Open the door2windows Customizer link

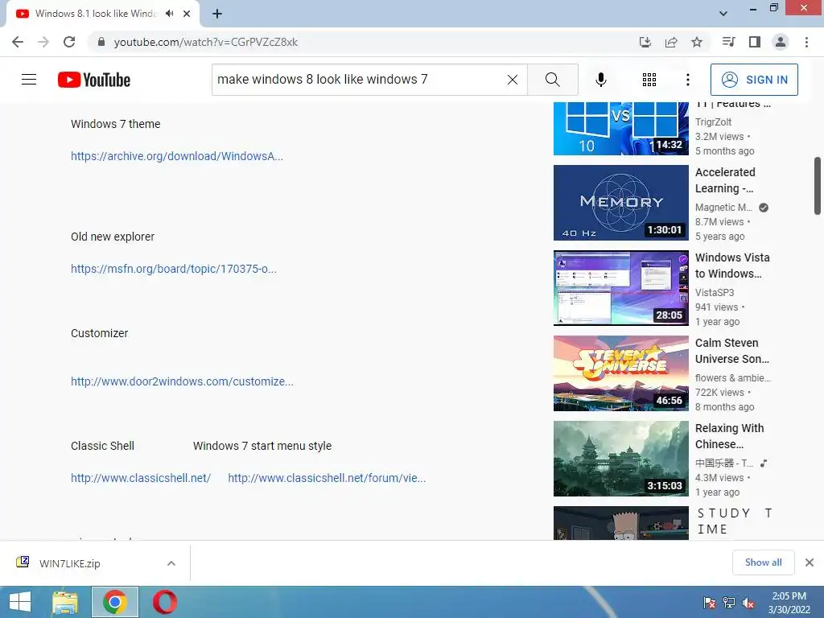point(183,381)
